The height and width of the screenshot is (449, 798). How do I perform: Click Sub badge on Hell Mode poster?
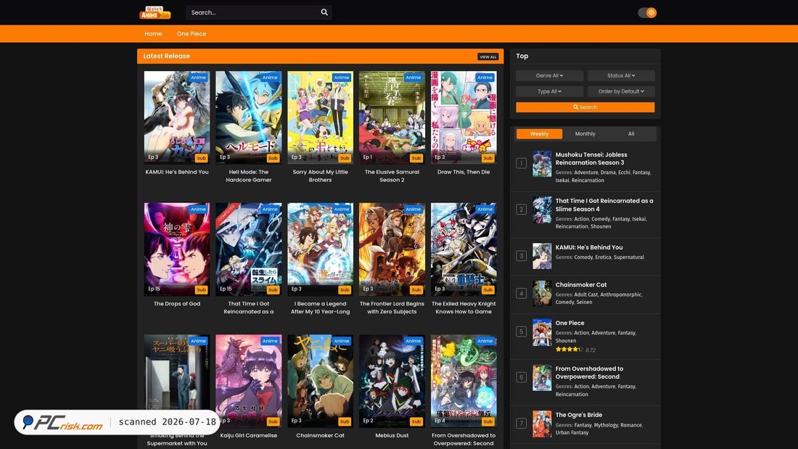[x=273, y=158]
